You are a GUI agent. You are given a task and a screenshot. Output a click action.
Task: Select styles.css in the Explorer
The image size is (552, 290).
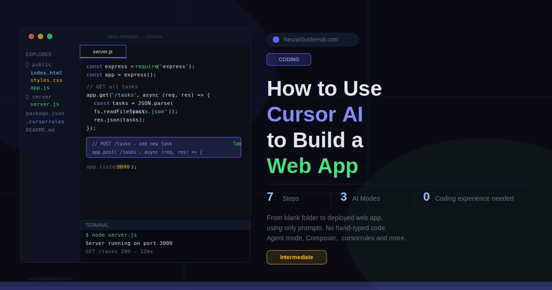point(46,80)
